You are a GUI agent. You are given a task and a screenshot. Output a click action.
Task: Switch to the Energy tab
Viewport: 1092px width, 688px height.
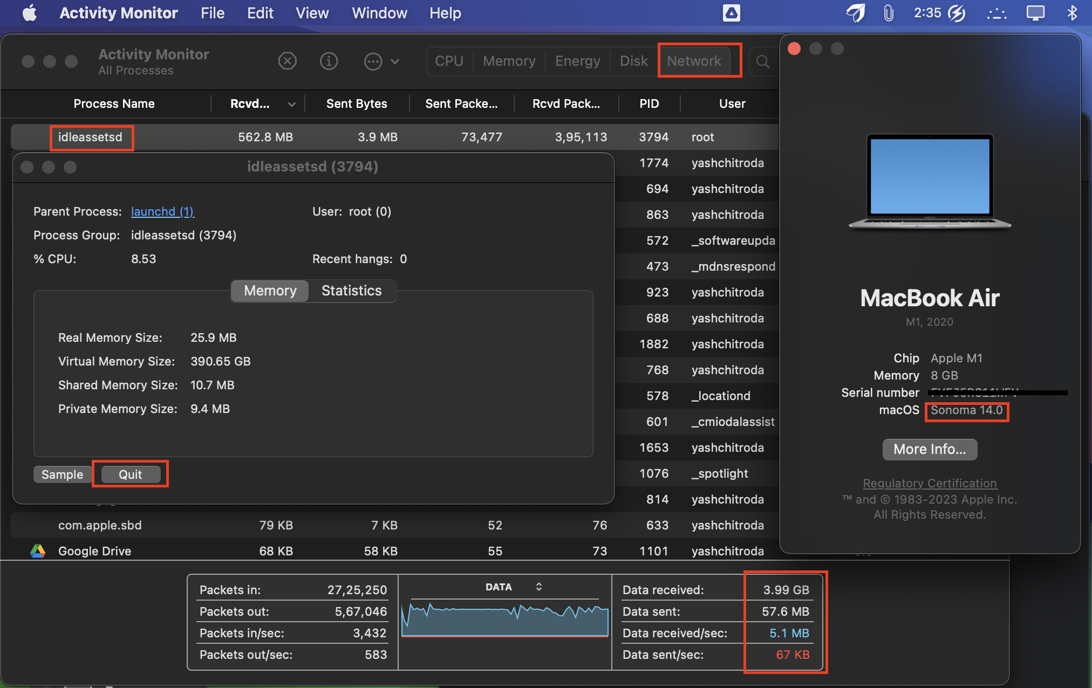[577, 61]
